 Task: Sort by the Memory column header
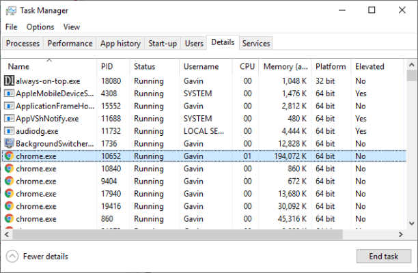click(x=285, y=67)
